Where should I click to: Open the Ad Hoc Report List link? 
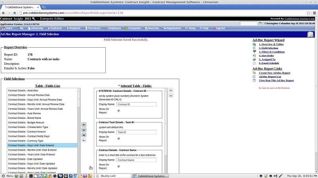tap(270, 77)
